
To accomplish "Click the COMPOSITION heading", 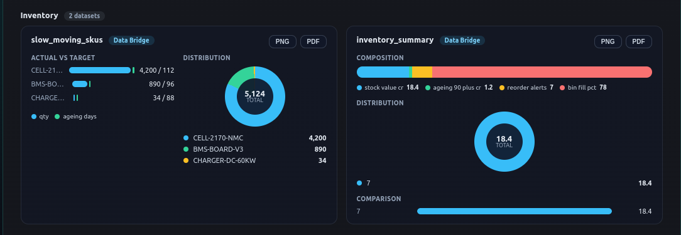I will point(380,58).
